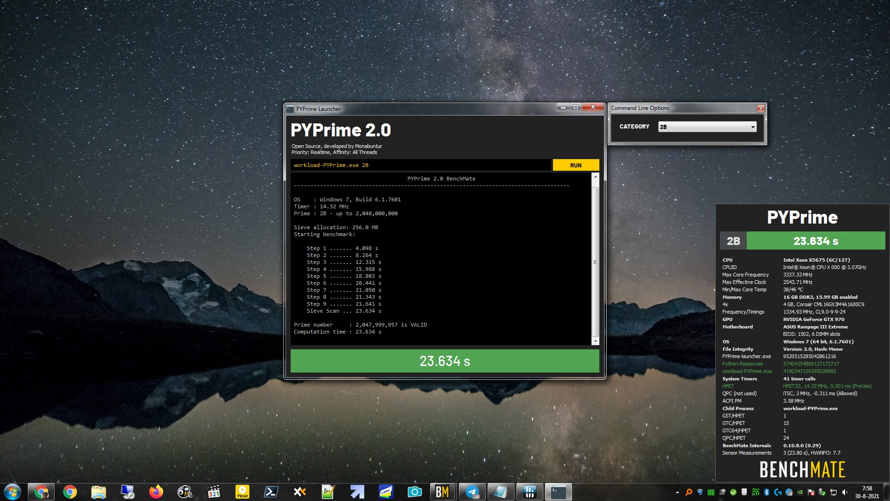The image size is (890, 501).
Task: Launch plain Google Chrome from taskbar
Action: pyautogui.click(x=70, y=492)
